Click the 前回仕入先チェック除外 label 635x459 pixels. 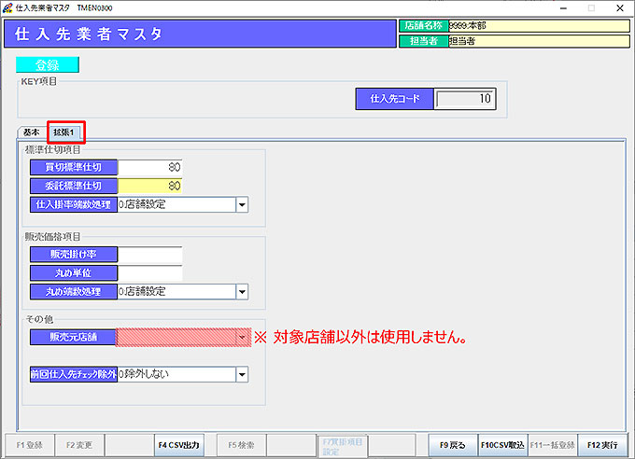point(74,374)
